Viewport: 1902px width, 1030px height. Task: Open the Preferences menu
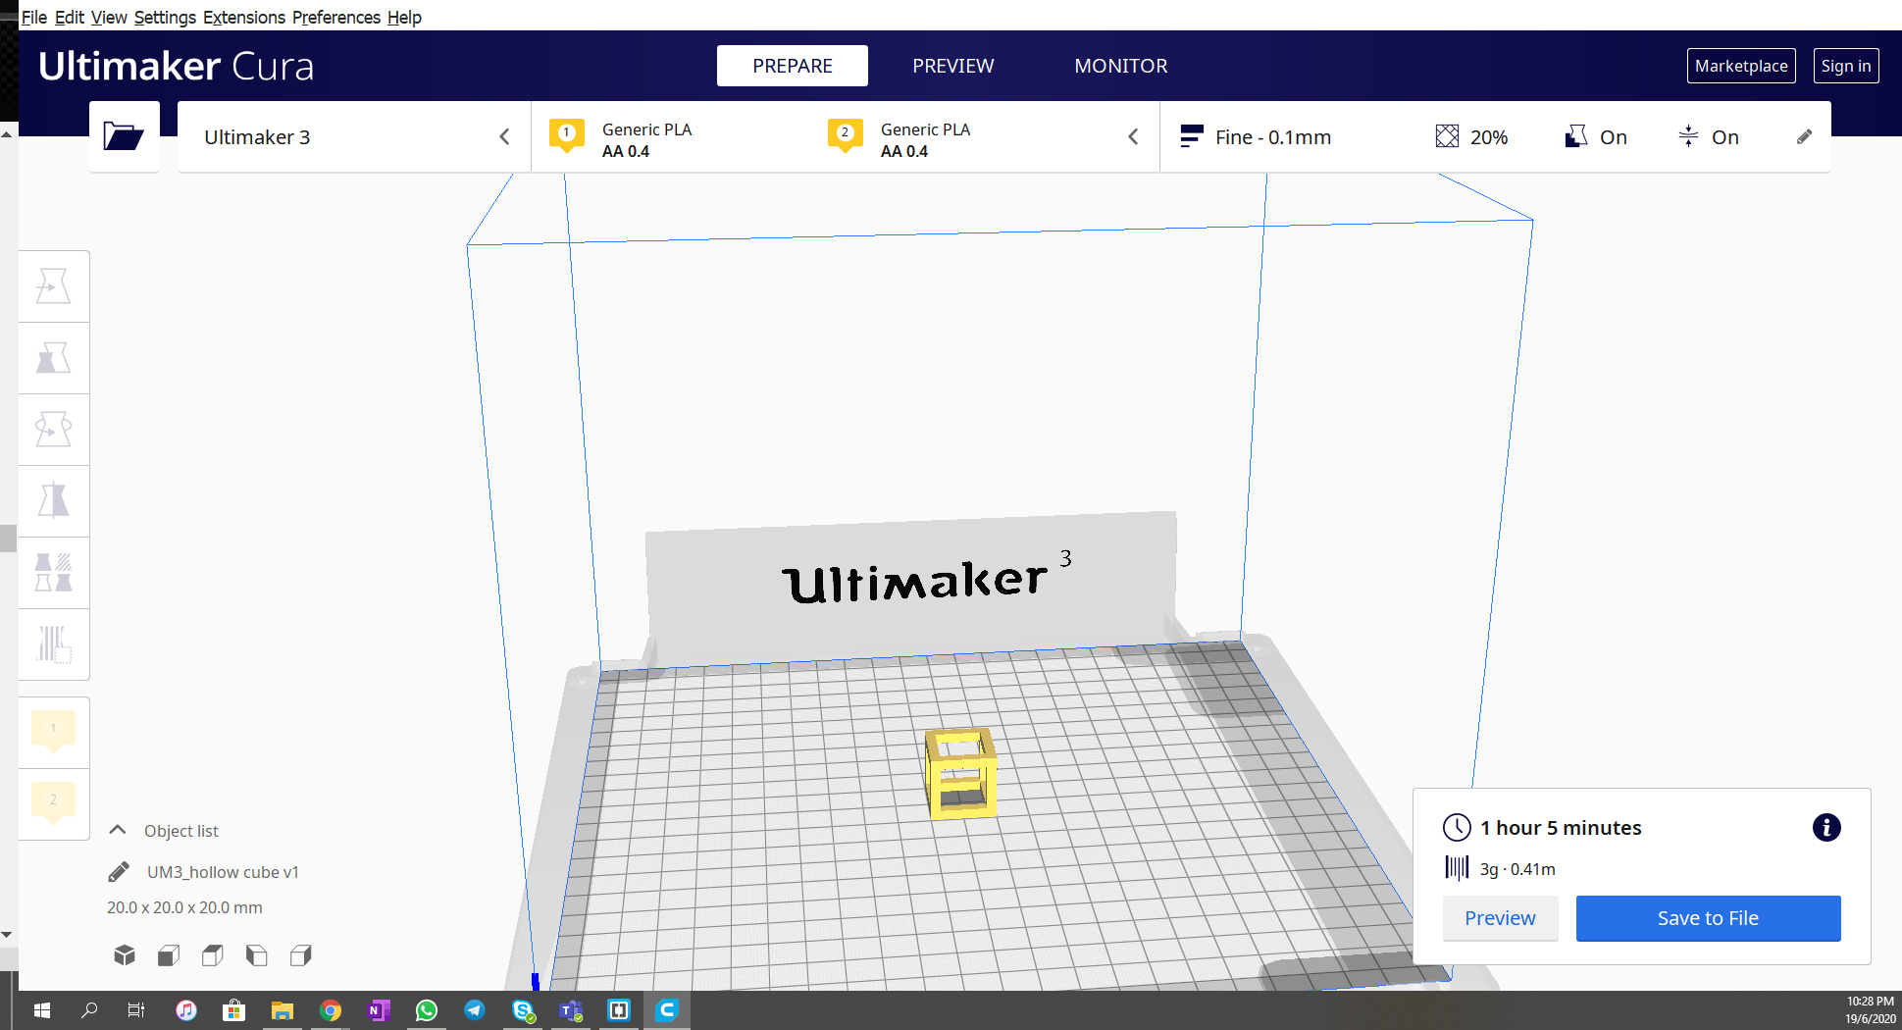336,17
